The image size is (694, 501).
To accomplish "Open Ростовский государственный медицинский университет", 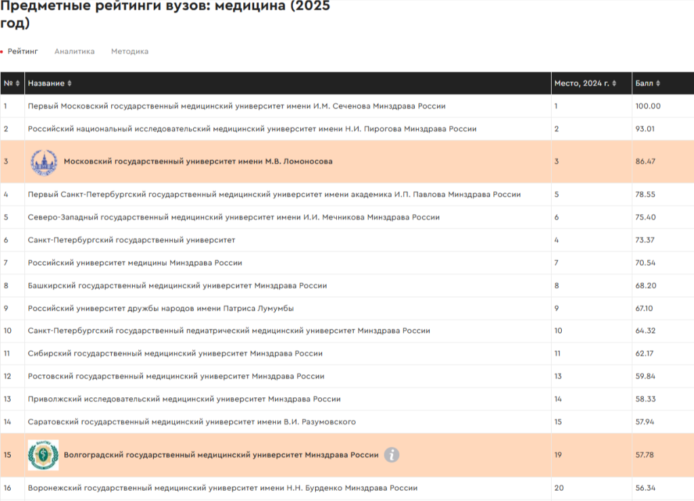I will pyautogui.click(x=176, y=376).
